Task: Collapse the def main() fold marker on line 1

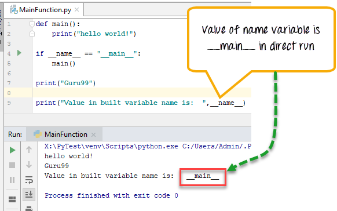Action: tap(32, 24)
